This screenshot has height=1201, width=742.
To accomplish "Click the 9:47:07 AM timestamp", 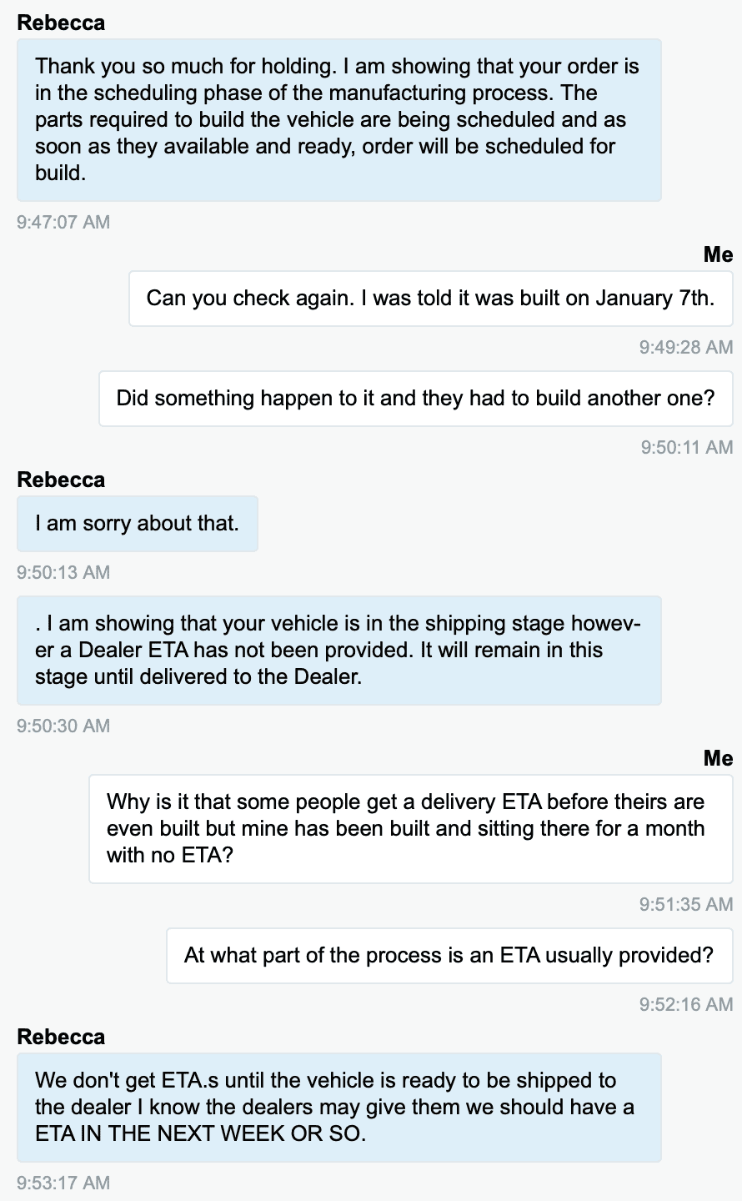I will (63, 222).
